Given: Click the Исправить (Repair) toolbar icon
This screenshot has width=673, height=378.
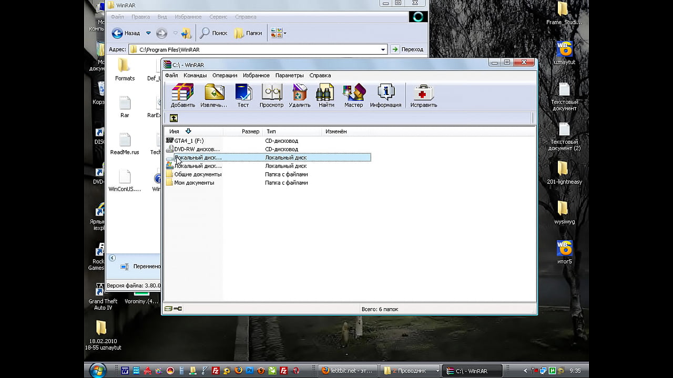Looking at the screenshot, I should (423, 96).
